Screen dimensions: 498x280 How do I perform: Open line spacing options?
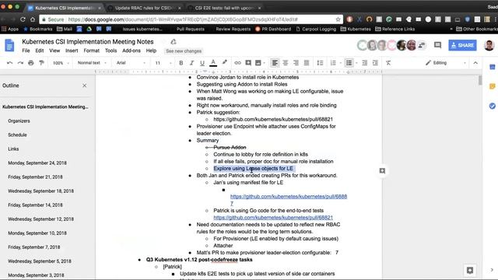tap(320, 63)
